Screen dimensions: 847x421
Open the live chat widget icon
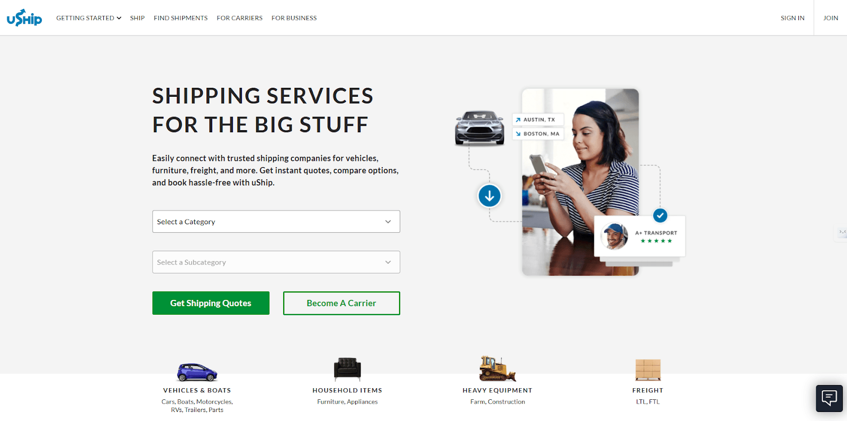tap(829, 398)
